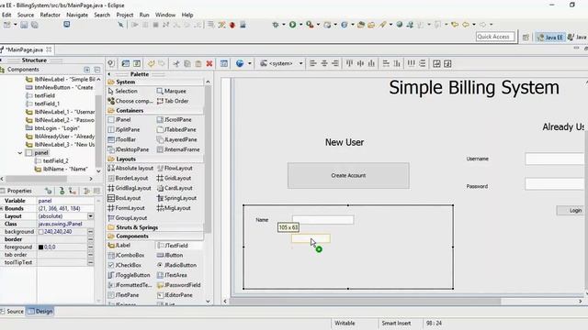Pick JToggleButton from palette
Viewport: 588px width, 330px height.
click(129, 275)
